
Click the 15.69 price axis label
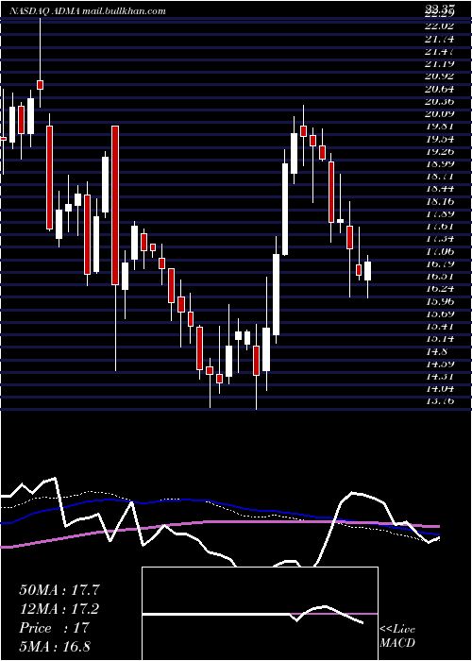(440, 314)
